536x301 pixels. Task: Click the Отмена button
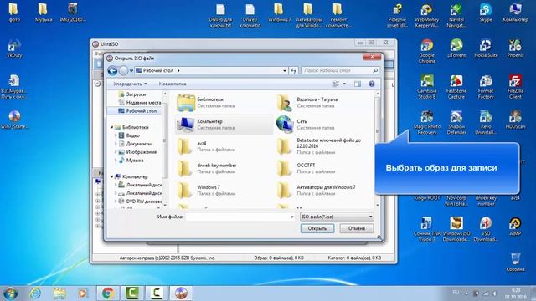click(357, 228)
